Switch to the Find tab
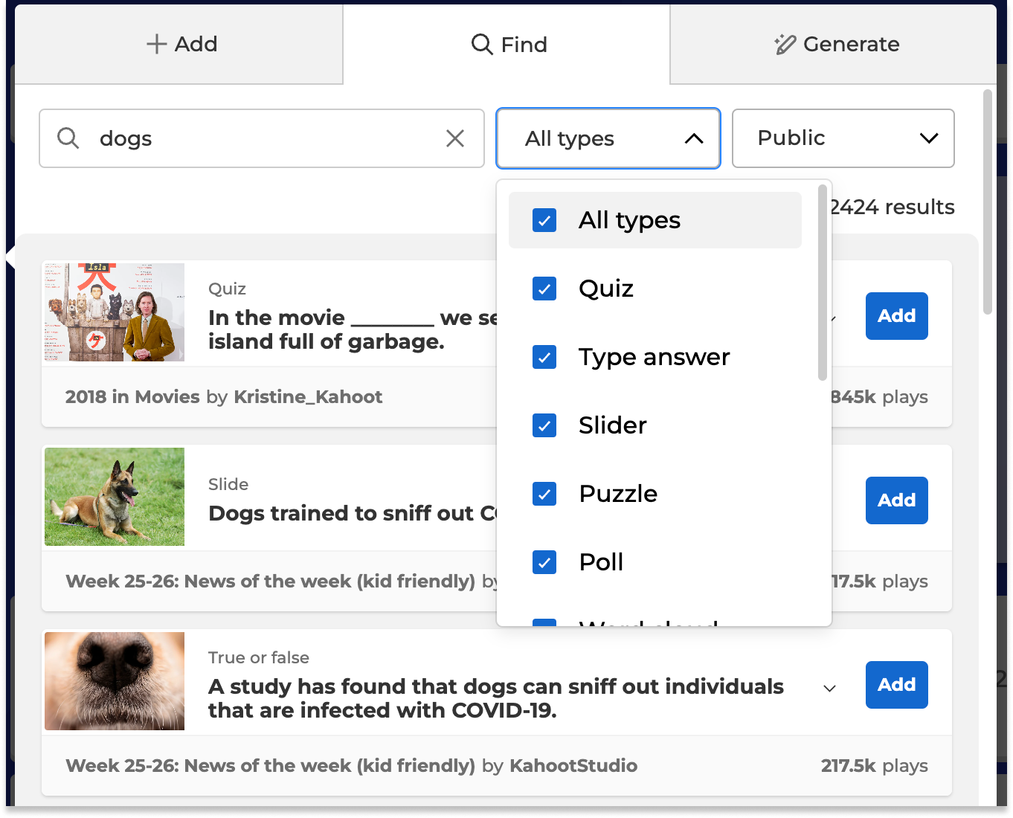Viewport: 1013px width, 818px height. [x=506, y=45]
